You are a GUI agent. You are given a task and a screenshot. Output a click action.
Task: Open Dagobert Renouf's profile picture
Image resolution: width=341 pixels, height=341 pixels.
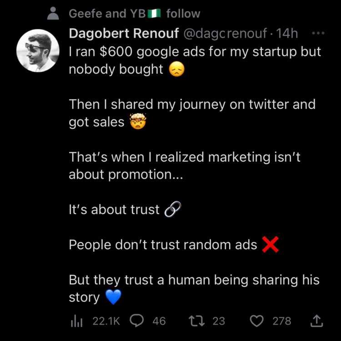click(37, 51)
